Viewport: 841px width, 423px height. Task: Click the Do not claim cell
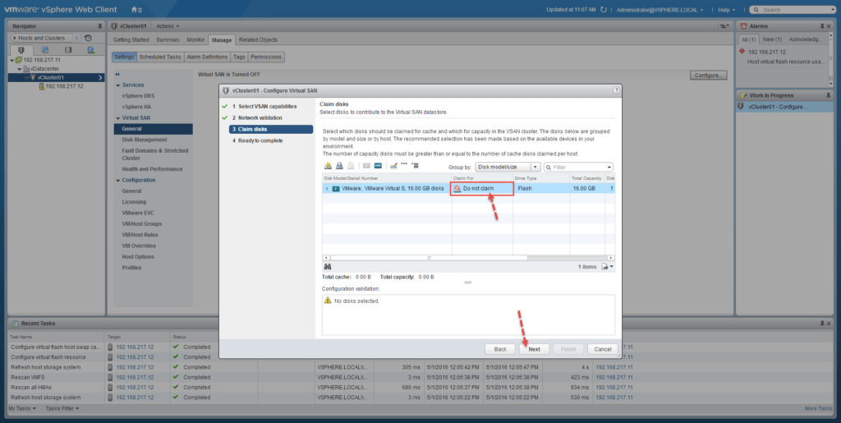tap(482, 189)
